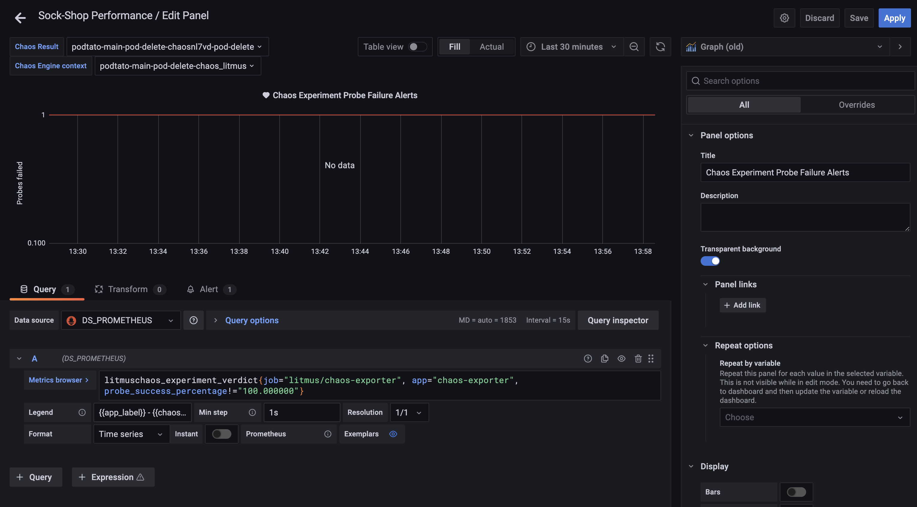Open the Query inspector

coord(618,320)
